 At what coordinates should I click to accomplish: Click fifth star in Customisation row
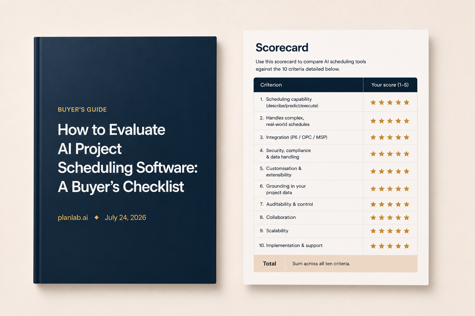(x=407, y=171)
